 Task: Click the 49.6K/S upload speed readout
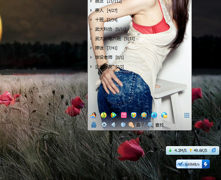[x=200, y=150]
